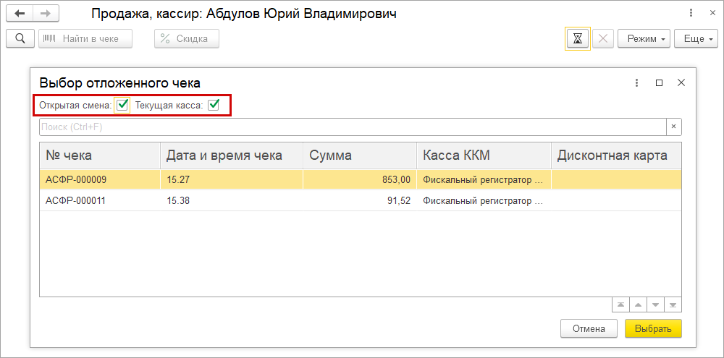Viewport: 724px width, 358px height.
Task: Toggle the Текущая касса checkbox
Action: coord(214,105)
